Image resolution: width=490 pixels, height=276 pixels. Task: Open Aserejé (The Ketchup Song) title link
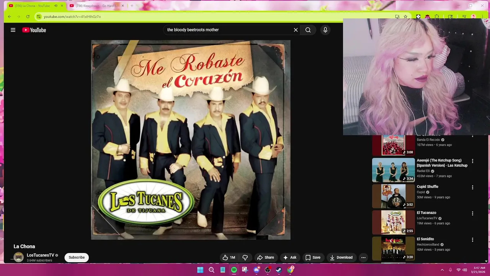(442, 163)
